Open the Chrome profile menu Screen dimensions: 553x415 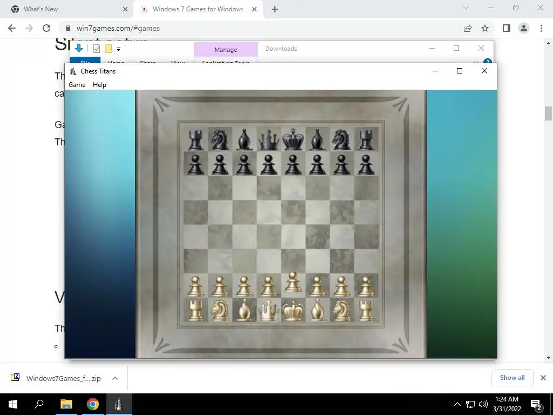pyautogui.click(x=524, y=28)
